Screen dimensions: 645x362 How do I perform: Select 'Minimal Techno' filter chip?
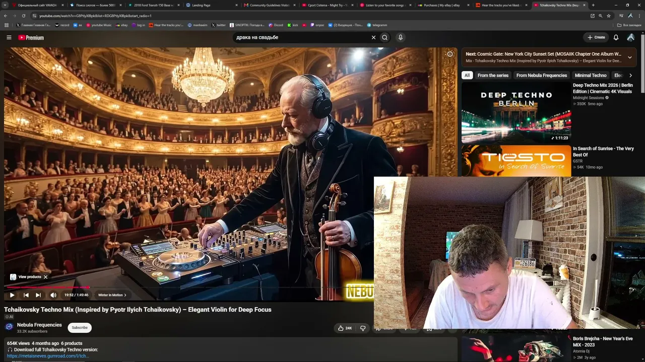click(x=591, y=75)
